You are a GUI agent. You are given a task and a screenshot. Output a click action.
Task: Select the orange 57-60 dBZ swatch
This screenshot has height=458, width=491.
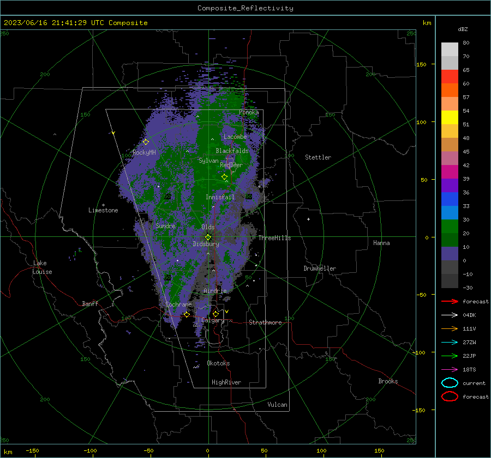click(x=450, y=90)
